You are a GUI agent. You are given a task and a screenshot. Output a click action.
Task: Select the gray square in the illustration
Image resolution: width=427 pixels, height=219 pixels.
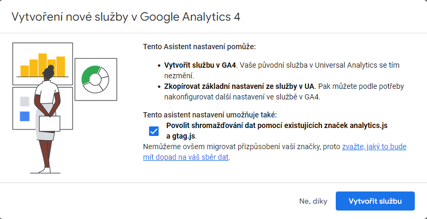(x=24, y=102)
